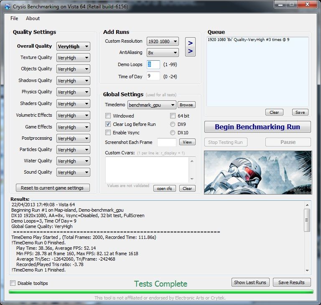The width and height of the screenshot is (321, 305).
Task: Open the Water Quality dropdown
Action: coord(73,161)
